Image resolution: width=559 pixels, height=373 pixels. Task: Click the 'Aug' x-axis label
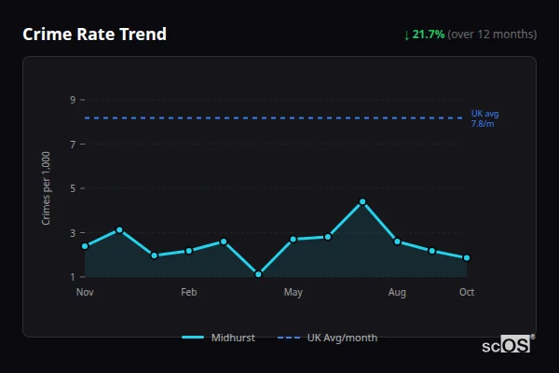click(x=397, y=292)
